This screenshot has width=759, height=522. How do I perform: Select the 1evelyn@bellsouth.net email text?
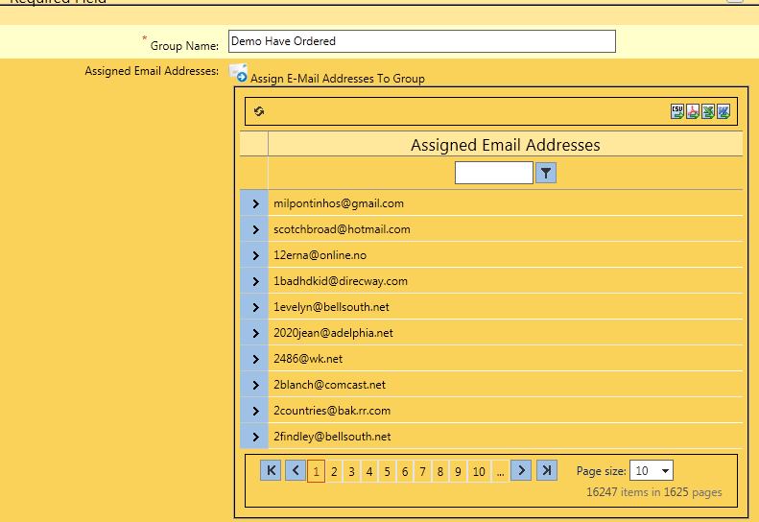(331, 307)
